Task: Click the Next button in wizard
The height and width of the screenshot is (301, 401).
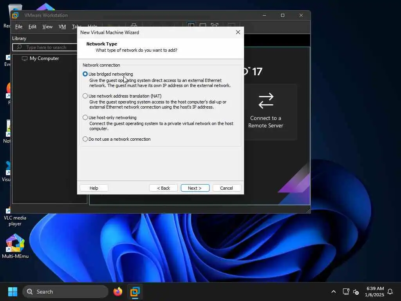Action: (195, 188)
